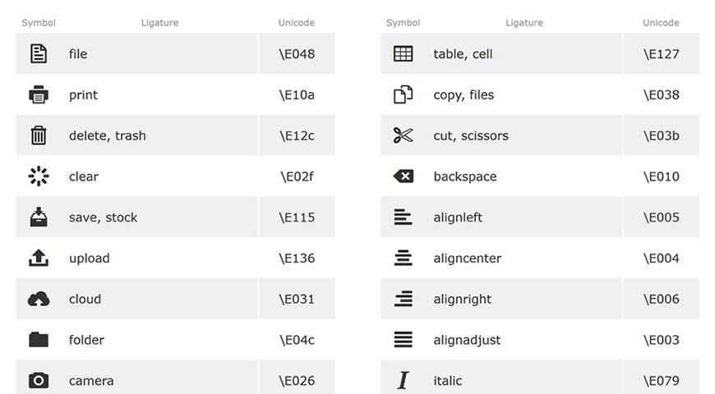Click the 'folder' ligature text
715x394 pixels.
tap(86, 340)
